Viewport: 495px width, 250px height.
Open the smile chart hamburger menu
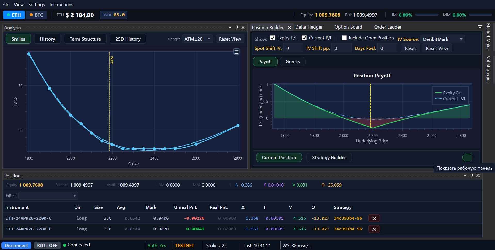coord(236,52)
